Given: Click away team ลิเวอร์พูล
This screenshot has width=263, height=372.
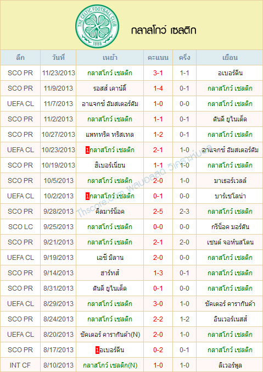Looking at the screenshot, I should (230, 365).
